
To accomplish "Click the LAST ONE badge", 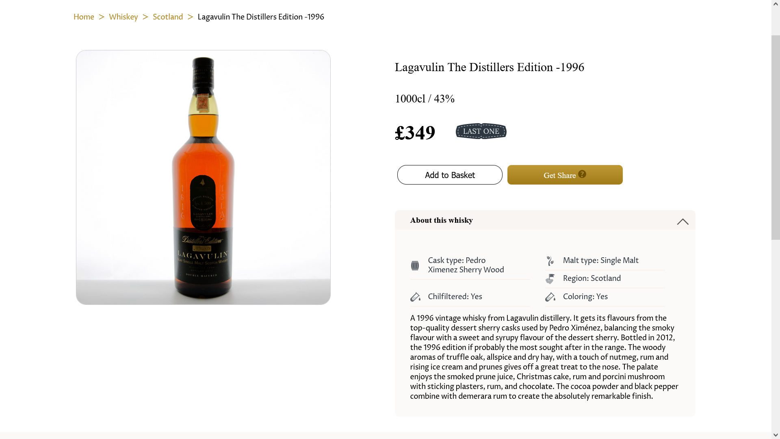I will [x=481, y=131].
